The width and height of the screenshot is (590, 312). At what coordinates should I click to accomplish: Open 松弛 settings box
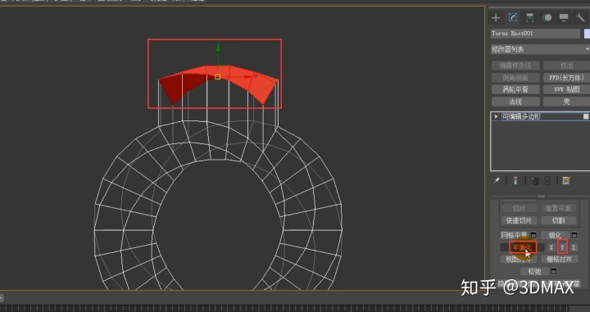553,271
